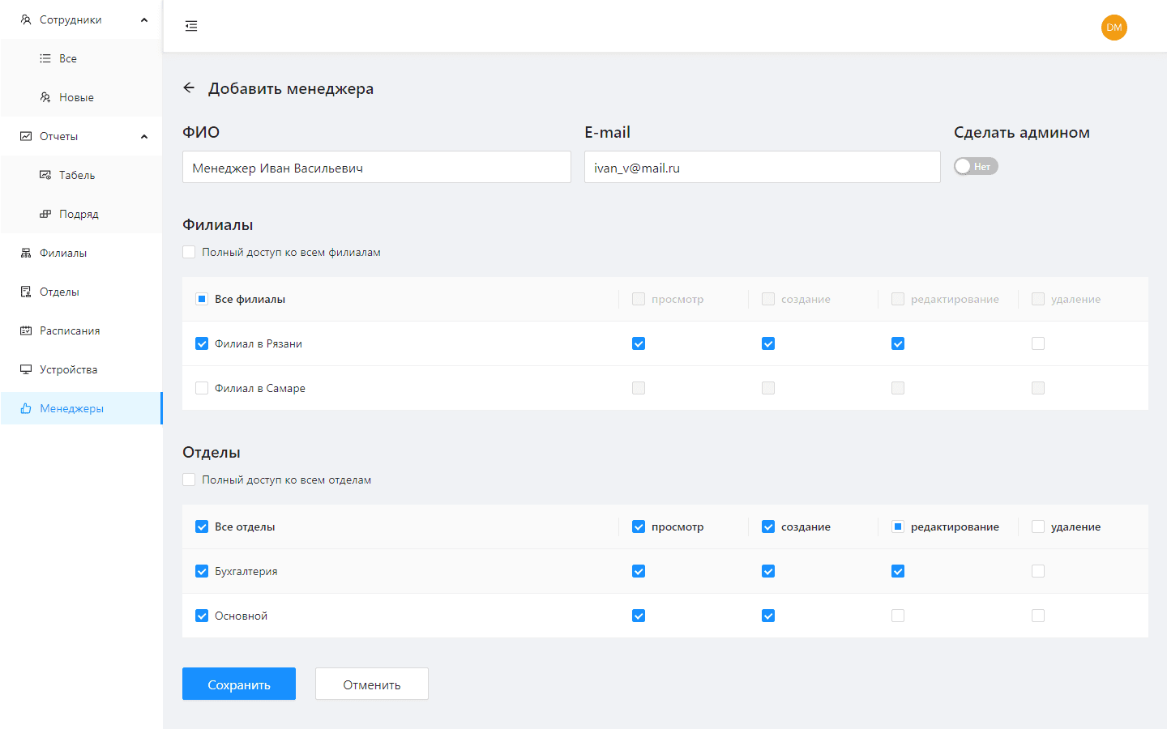The height and width of the screenshot is (729, 1167).
Task: Uncheck просмотр for Основной
Action: pos(639,616)
